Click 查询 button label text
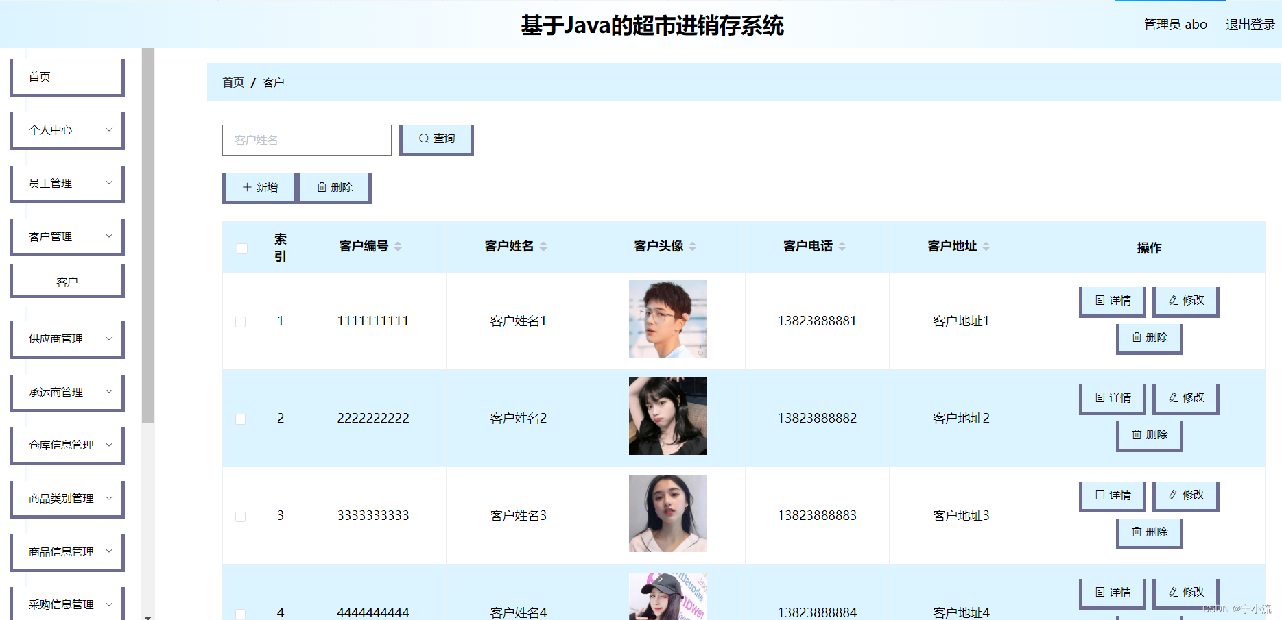Screen dimensions: 1282x620 pos(444,138)
